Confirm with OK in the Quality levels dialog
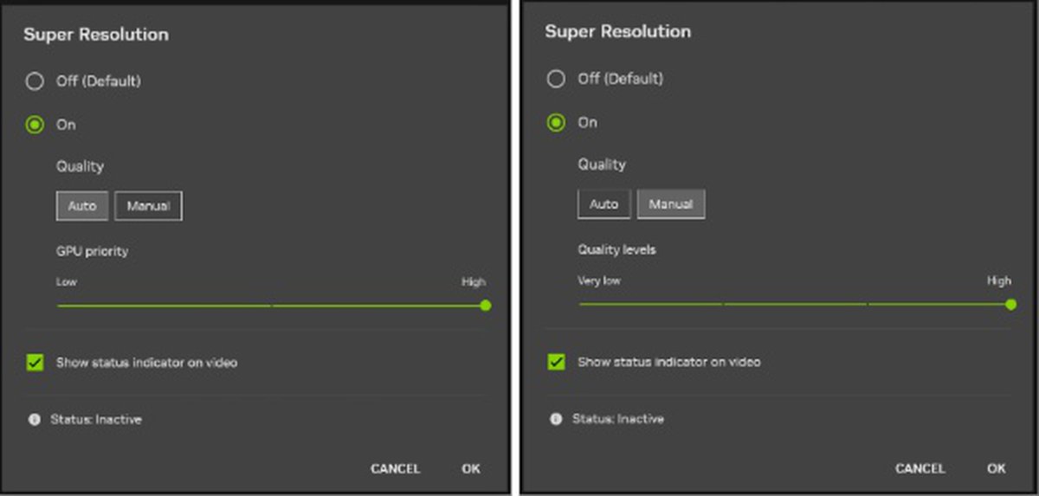 [x=996, y=468]
